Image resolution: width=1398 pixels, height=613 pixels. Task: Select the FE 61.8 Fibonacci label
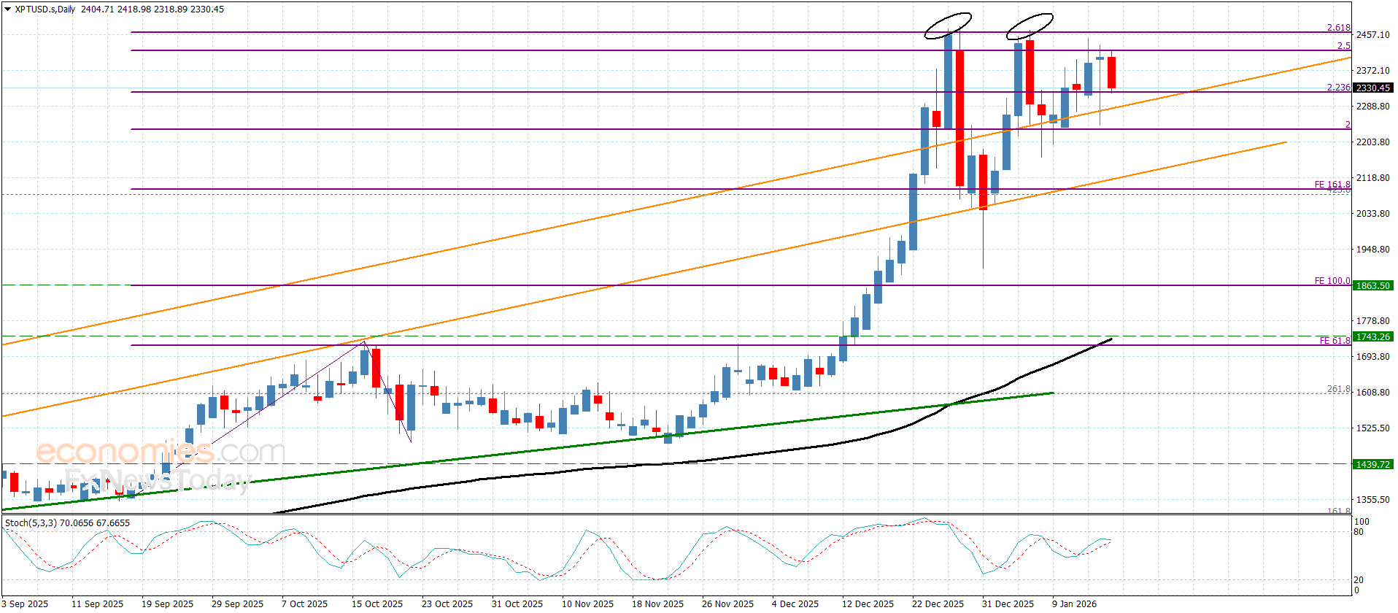(x=1334, y=341)
